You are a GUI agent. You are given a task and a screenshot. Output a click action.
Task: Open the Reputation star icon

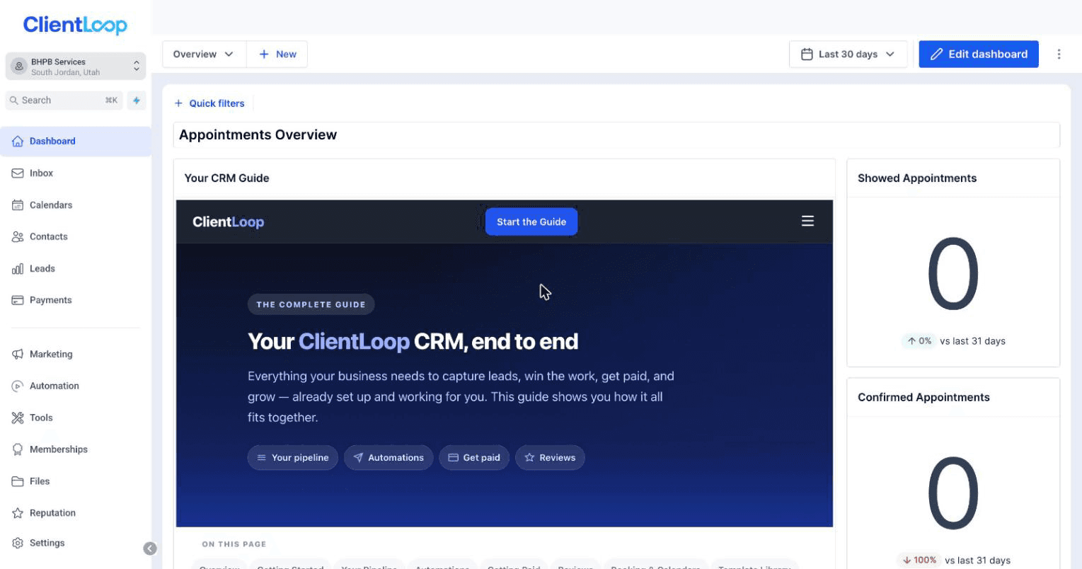pyautogui.click(x=18, y=513)
